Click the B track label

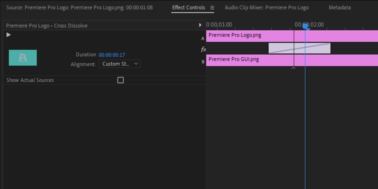click(x=203, y=62)
